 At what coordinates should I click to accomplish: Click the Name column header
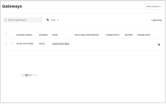click(x=55, y=35)
